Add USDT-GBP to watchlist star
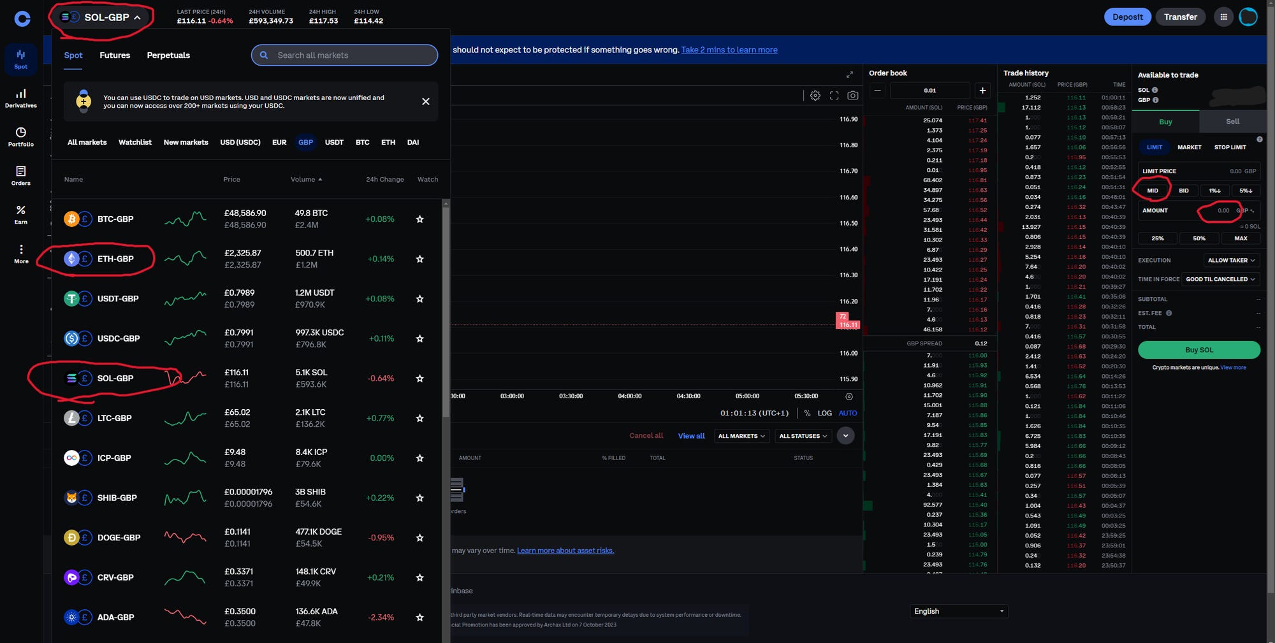 pos(419,299)
